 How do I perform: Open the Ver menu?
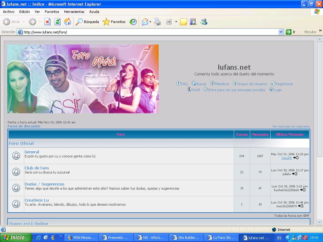pyautogui.click(x=37, y=12)
